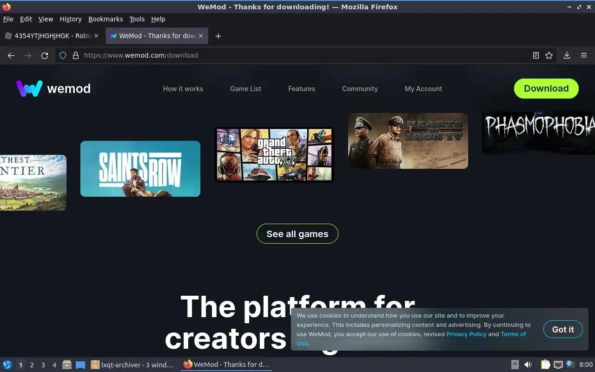Click the Firefox icon in title bar
The image size is (595, 372).
pyautogui.click(x=7, y=7)
